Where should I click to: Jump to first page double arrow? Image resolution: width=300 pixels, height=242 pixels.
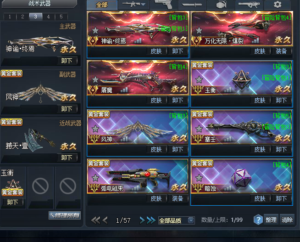click(x=95, y=220)
